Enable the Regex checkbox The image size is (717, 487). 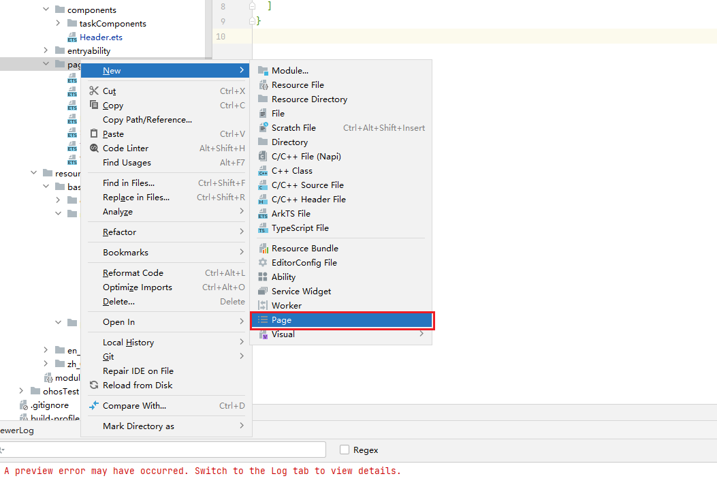(345, 450)
